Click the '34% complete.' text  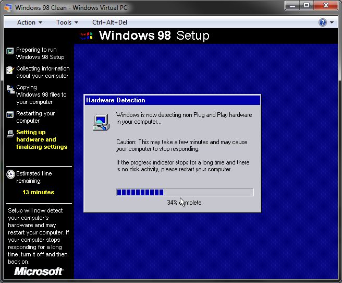(x=185, y=203)
